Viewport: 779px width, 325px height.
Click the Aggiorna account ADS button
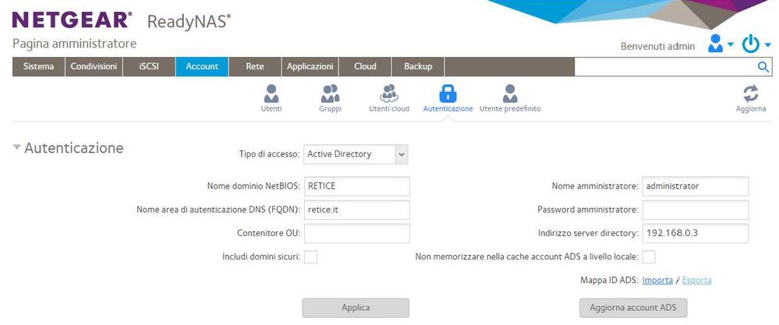[x=633, y=308]
